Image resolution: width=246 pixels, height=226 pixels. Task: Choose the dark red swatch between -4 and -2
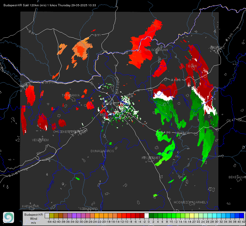pyautogui.click(x=142, y=215)
